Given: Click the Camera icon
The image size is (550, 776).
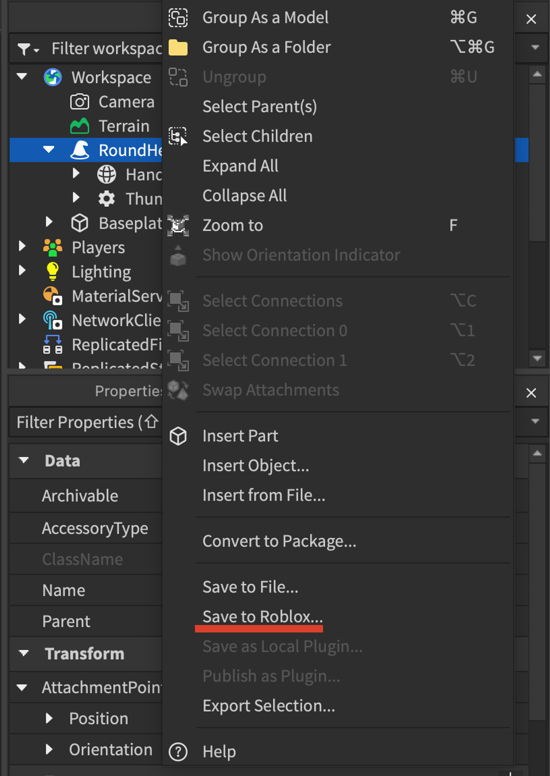Looking at the screenshot, I should [x=80, y=102].
